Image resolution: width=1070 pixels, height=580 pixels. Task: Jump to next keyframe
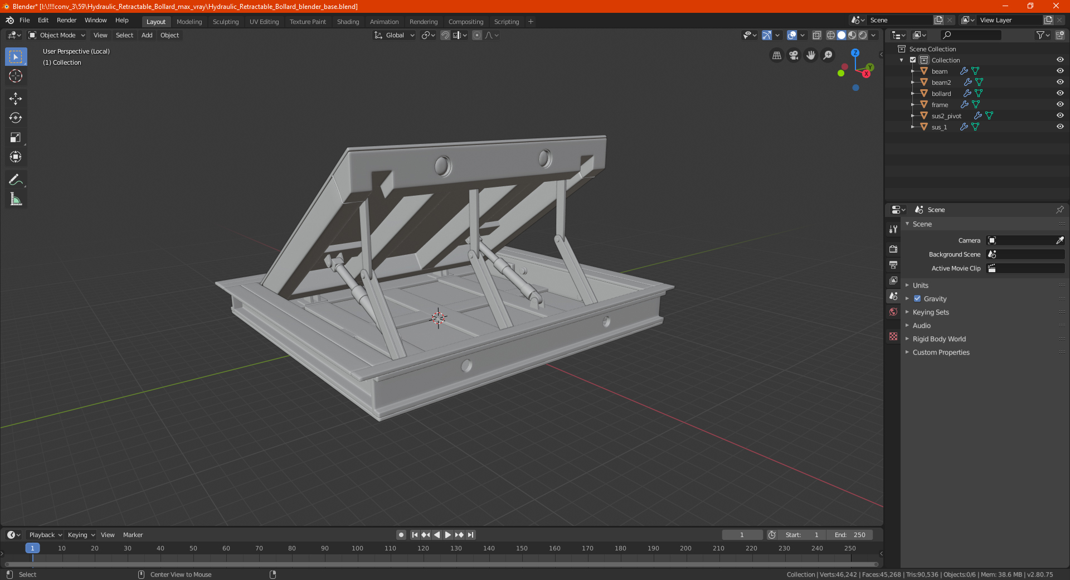[459, 535]
